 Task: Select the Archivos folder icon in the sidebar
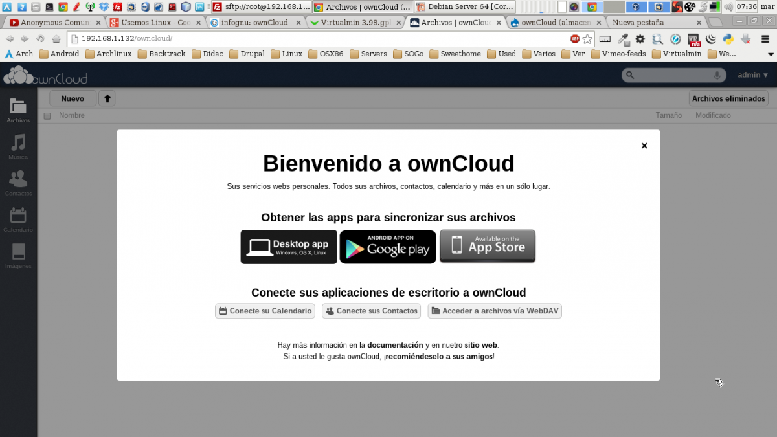[x=18, y=109]
